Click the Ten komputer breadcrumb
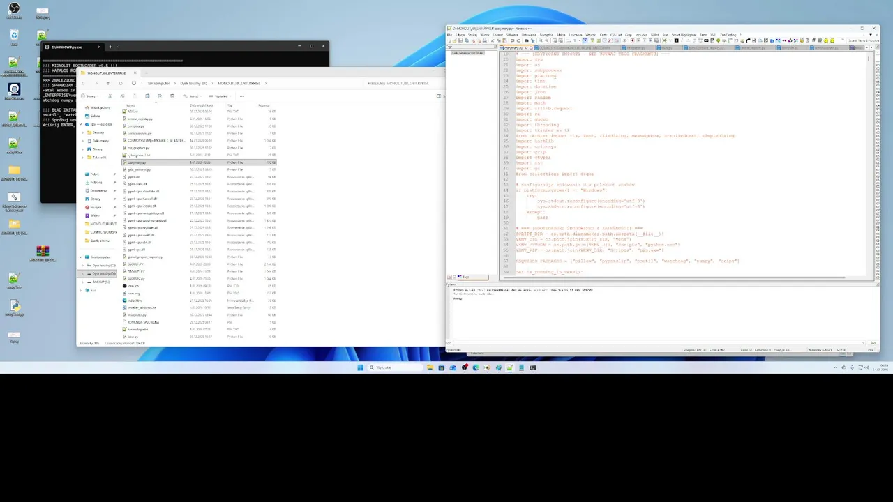This screenshot has height=502, width=893. coord(158,83)
